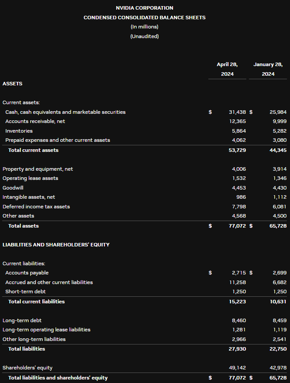Screen dimensions: 290x383
Task: Select the January 28, 2024 column header
Action: tap(268, 69)
